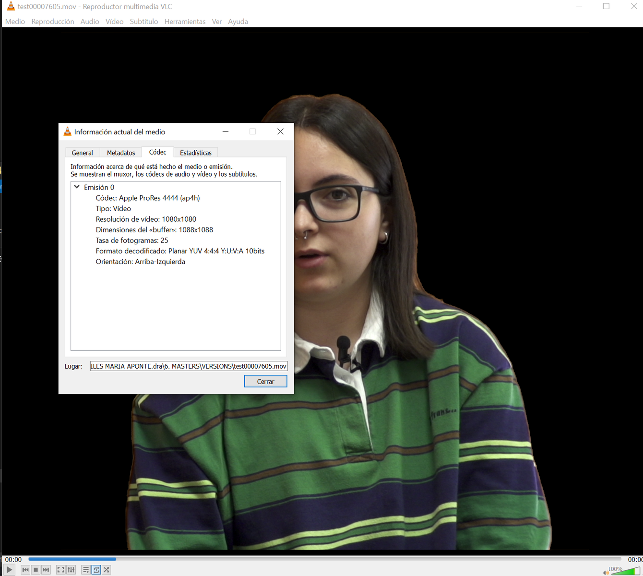Stop playback with the stop icon

point(36,570)
